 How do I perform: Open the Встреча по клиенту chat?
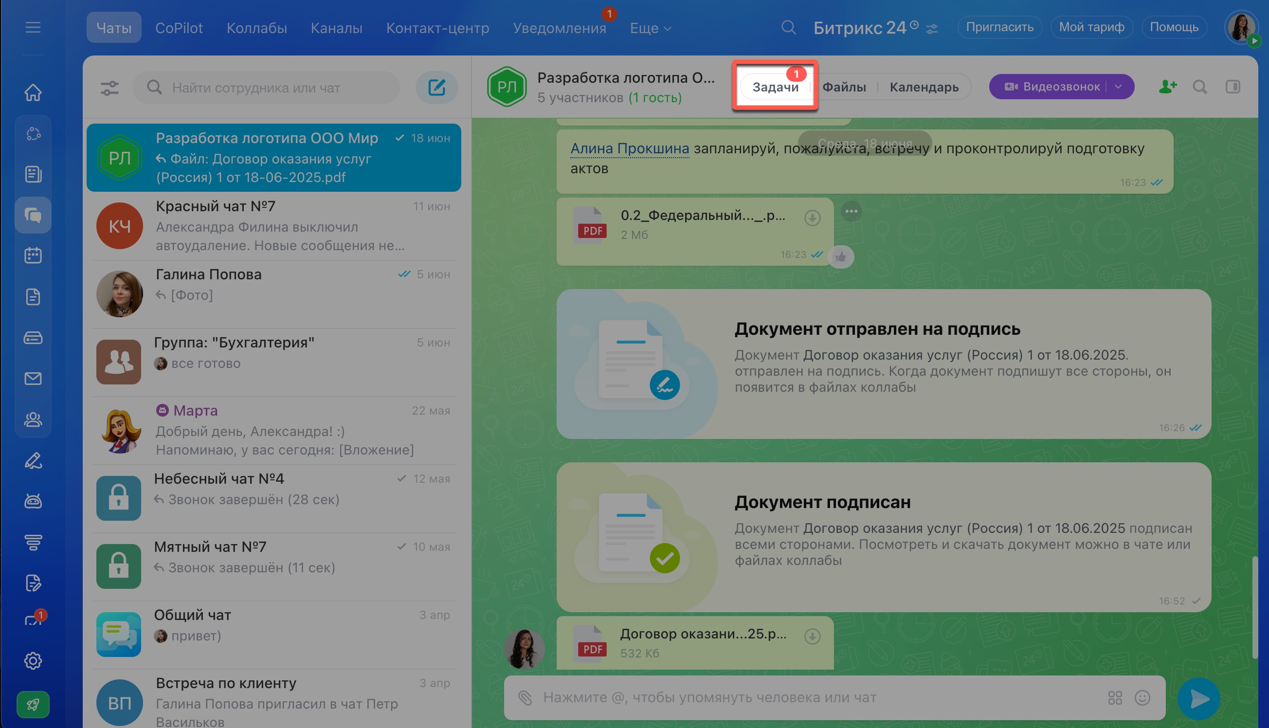[274, 701]
